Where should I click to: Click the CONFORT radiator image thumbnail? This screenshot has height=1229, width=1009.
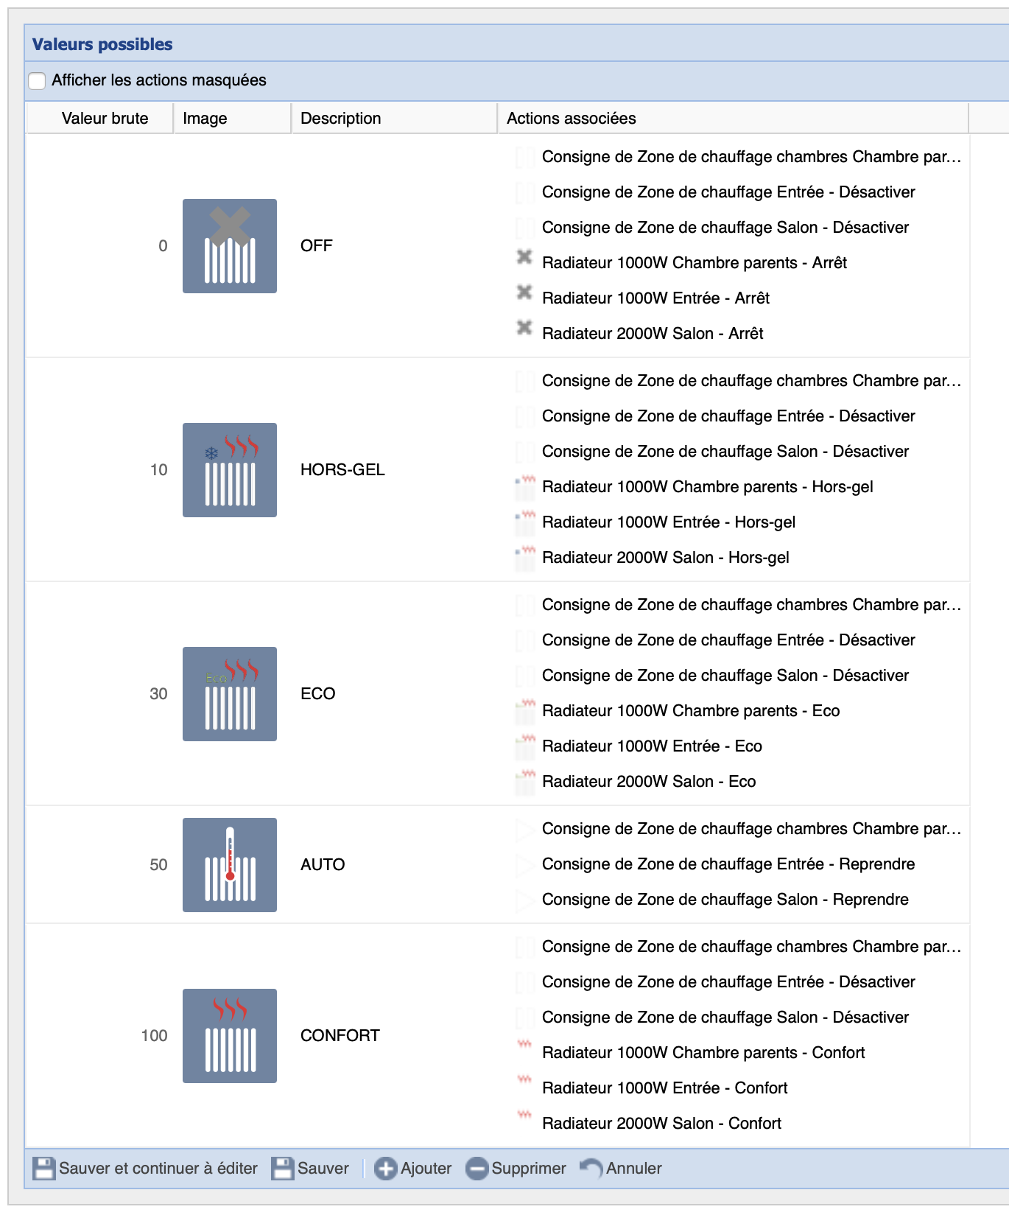click(230, 1036)
